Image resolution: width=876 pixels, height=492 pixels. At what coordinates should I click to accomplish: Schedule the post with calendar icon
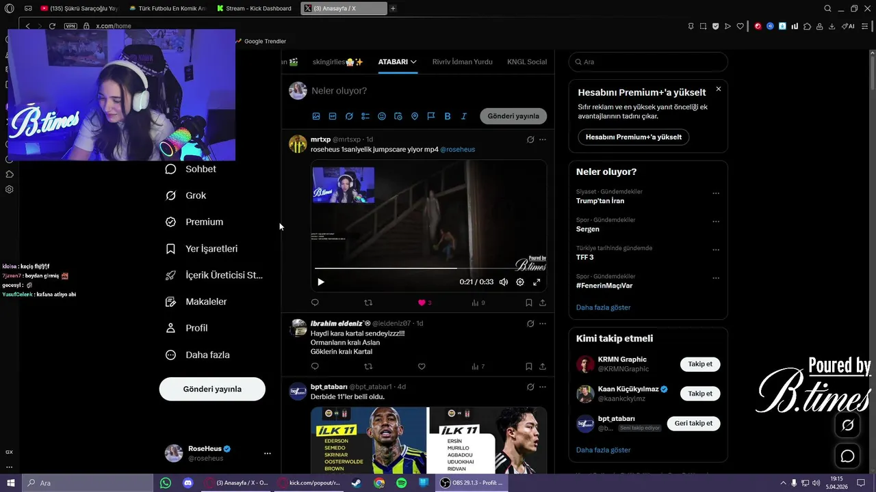[x=398, y=116]
